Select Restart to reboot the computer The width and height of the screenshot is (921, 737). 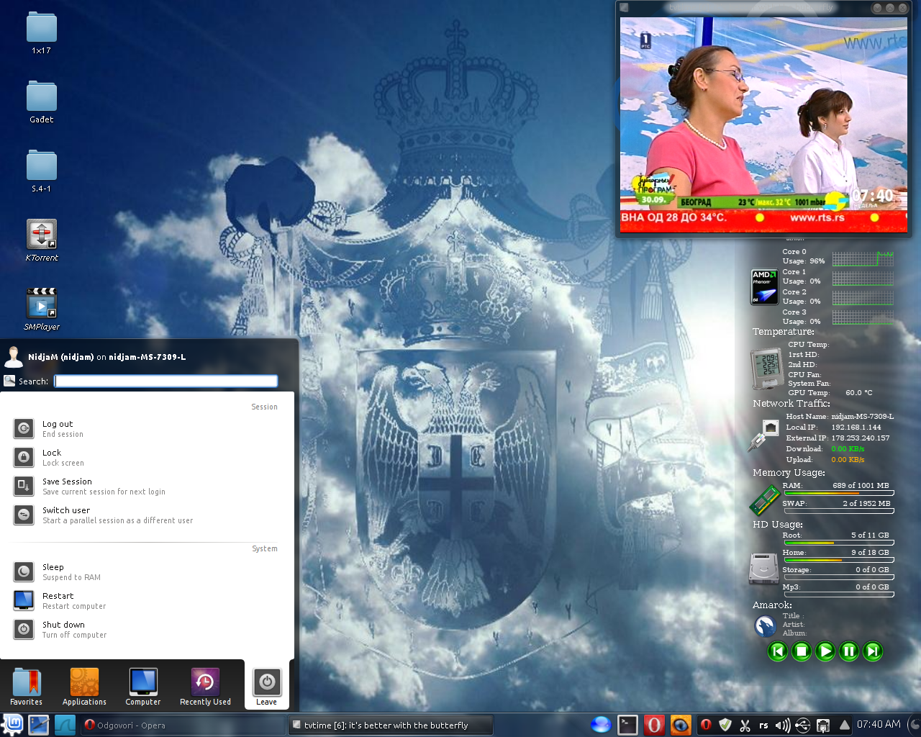[148, 601]
